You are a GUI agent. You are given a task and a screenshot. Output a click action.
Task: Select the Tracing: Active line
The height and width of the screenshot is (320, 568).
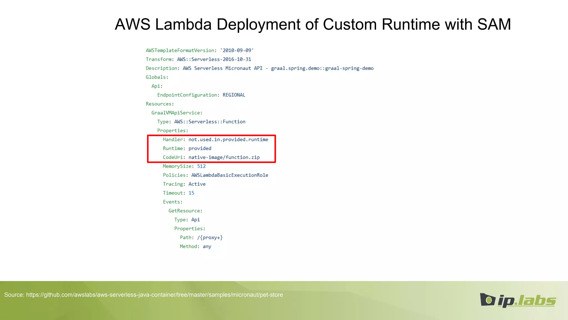(x=184, y=184)
